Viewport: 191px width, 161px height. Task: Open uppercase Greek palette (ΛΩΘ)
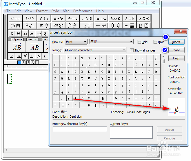click(x=144, y=18)
